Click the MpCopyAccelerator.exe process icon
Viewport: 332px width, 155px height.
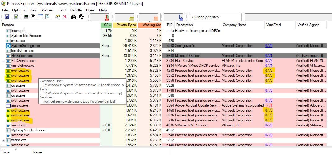click(x=8, y=130)
